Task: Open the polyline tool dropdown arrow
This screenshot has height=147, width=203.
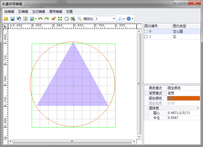Action: tap(124, 19)
